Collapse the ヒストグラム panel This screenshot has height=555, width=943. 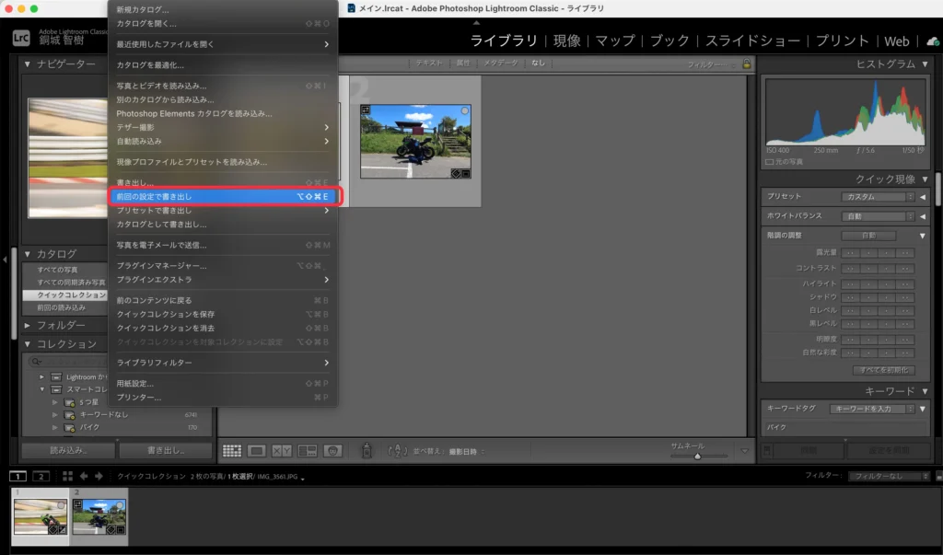click(924, 64)
